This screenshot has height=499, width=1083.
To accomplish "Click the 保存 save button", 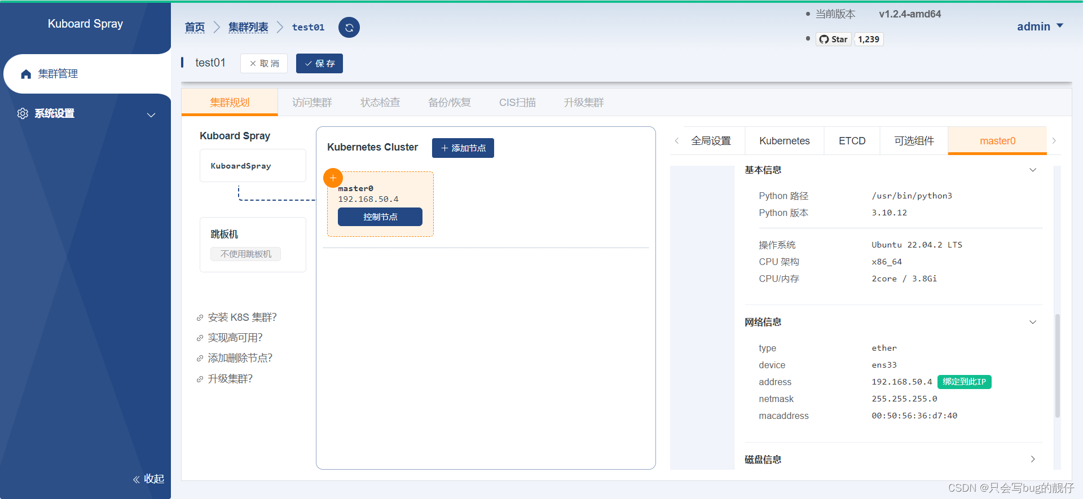I will click(x=319, y=63).
